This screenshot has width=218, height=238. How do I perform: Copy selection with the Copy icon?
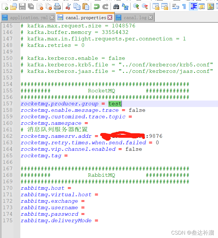click(77, 7)
